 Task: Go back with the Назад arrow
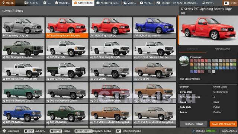pos(8,3)
